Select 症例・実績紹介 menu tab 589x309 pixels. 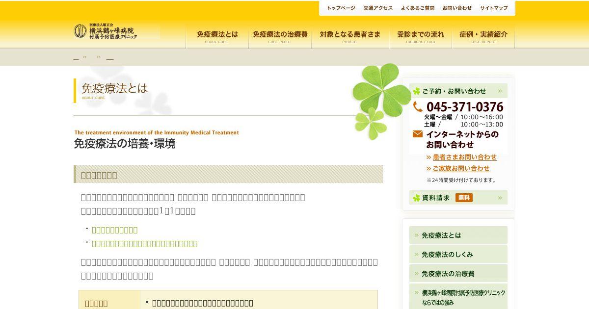(483, 37)
